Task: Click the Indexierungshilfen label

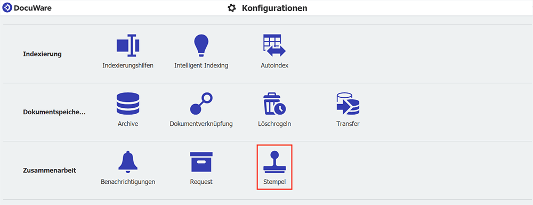Action: (128, 65)
